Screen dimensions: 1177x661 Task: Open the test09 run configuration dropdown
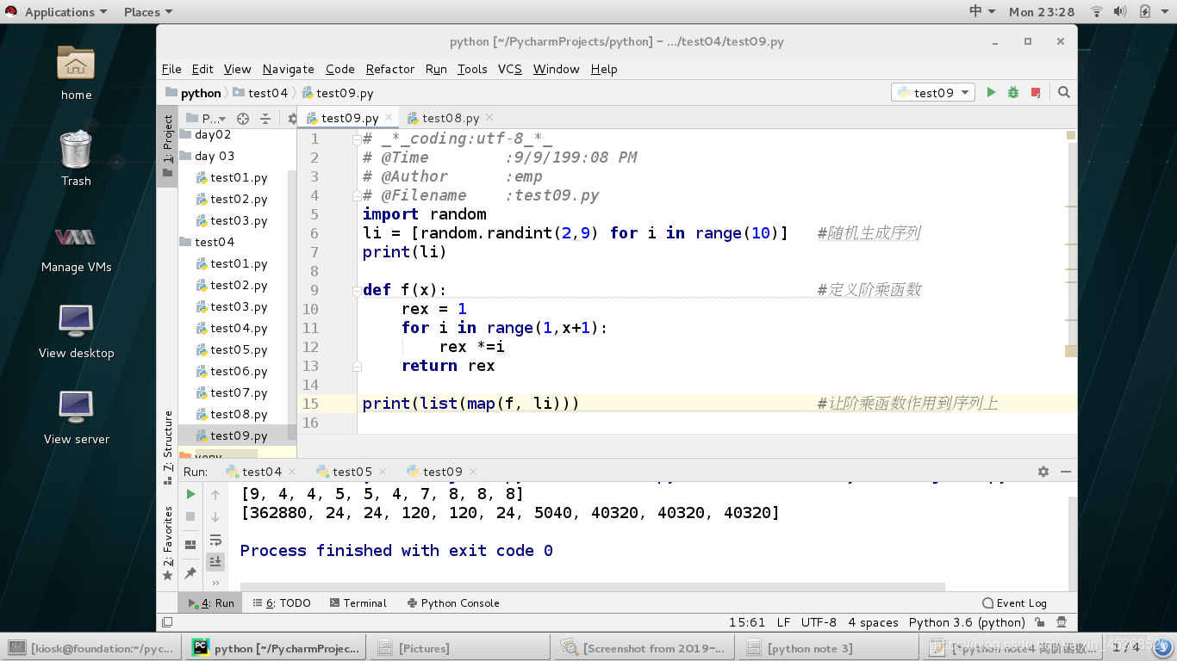click(933, 92)
